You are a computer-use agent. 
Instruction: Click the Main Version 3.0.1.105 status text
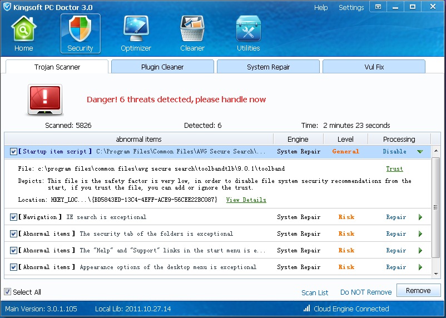point(41,309)
